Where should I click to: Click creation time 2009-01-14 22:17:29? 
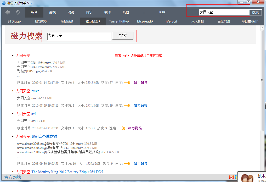point(45,83)
